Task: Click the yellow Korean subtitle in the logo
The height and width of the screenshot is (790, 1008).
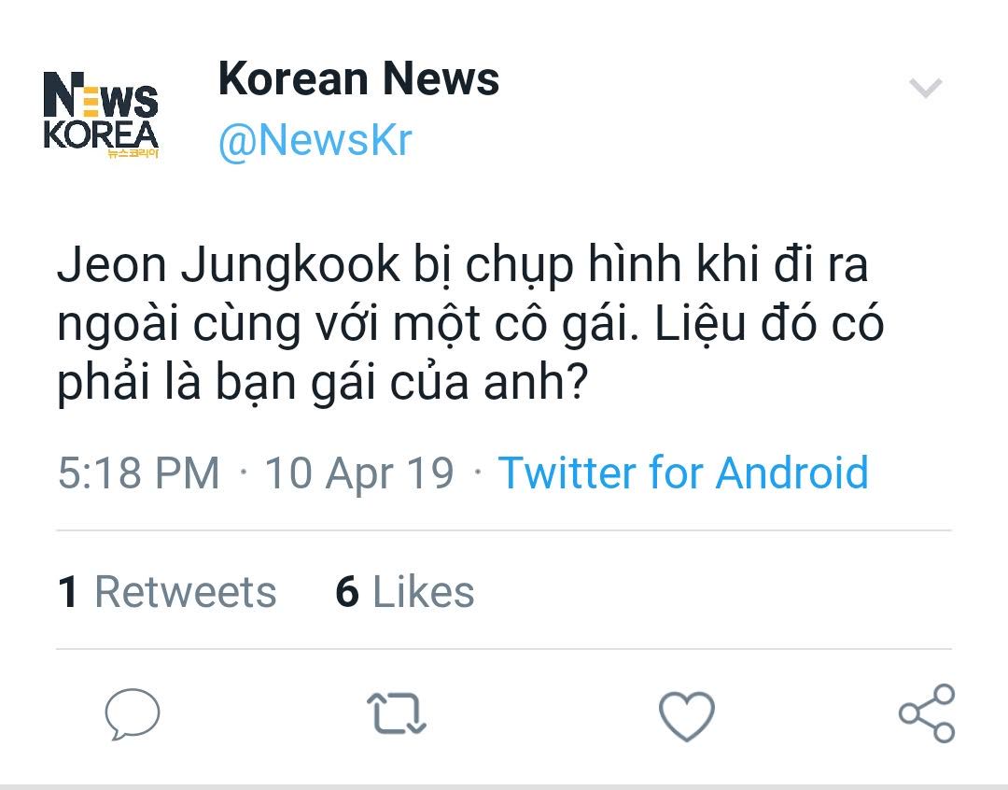Action: point(133,153)
